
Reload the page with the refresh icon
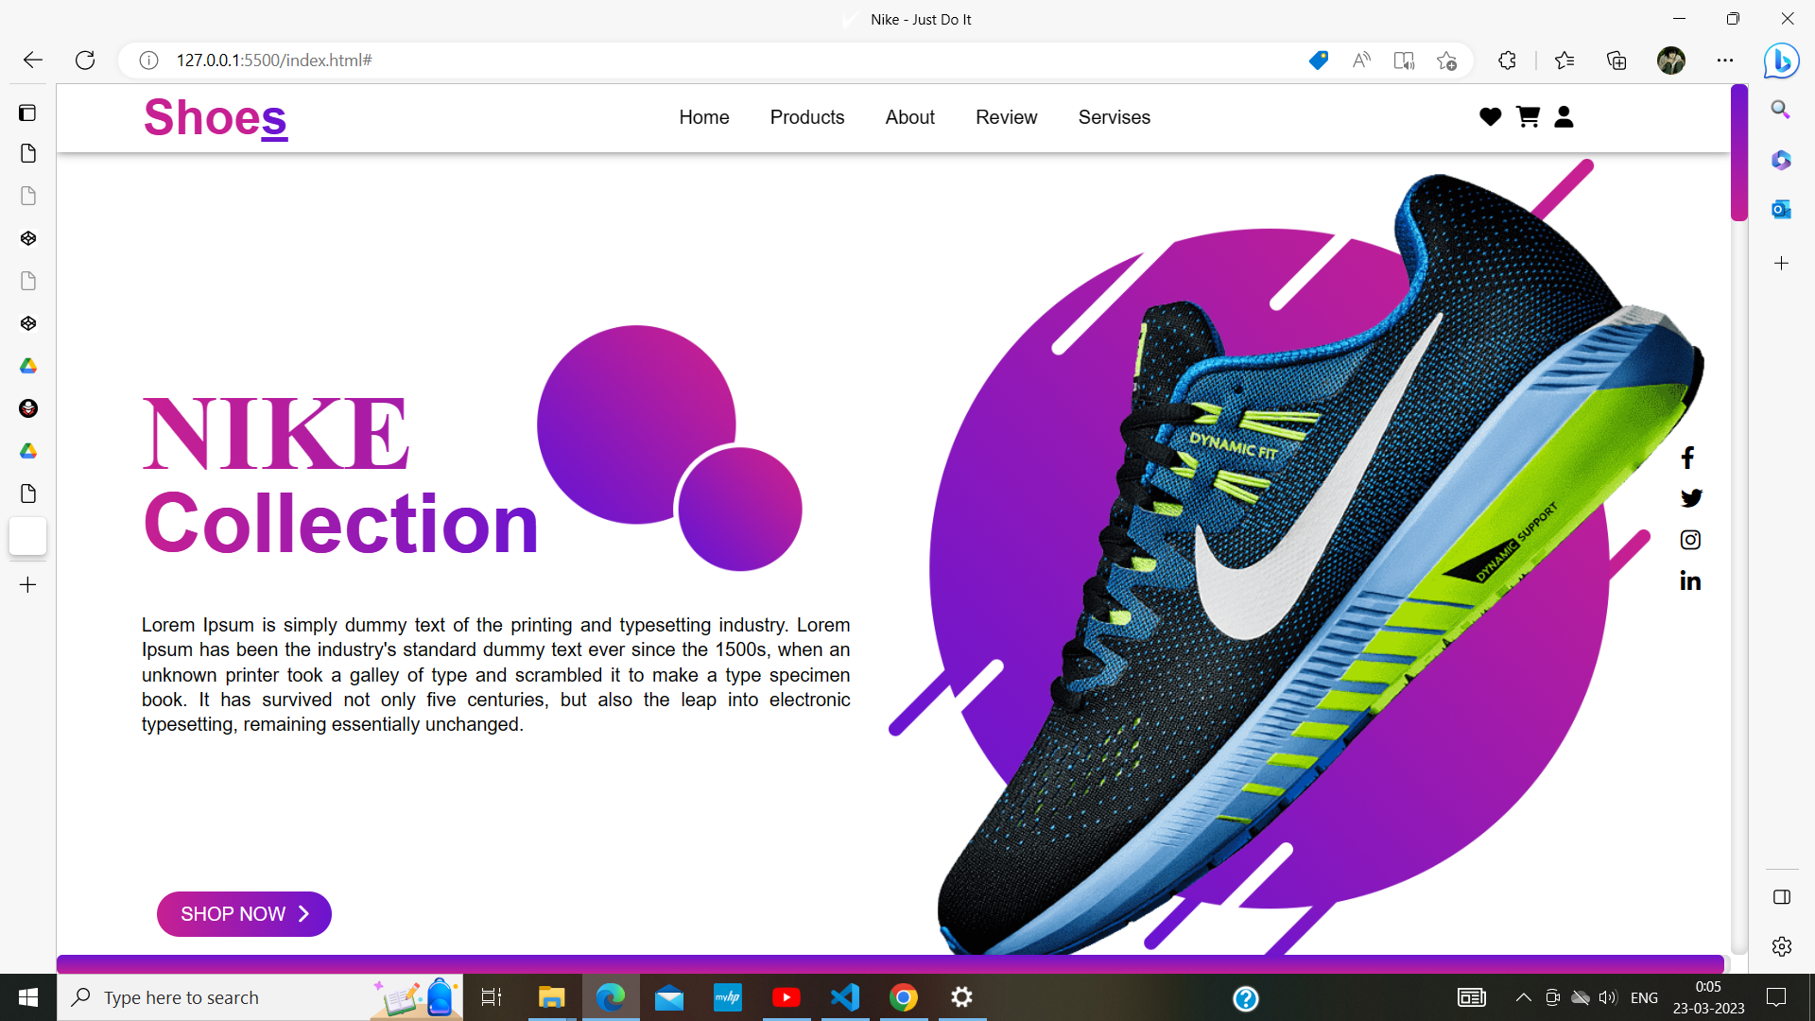85,60
